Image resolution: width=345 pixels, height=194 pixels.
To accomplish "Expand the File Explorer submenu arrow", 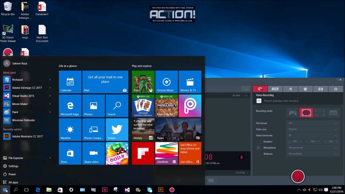I will [x=50, y=158].
